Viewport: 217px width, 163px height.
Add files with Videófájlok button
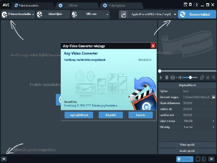pos(53,14)
